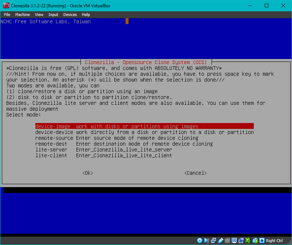Screen dimensions: 292x245
Task: Expand the Input menu
Action: pos(53,15)
